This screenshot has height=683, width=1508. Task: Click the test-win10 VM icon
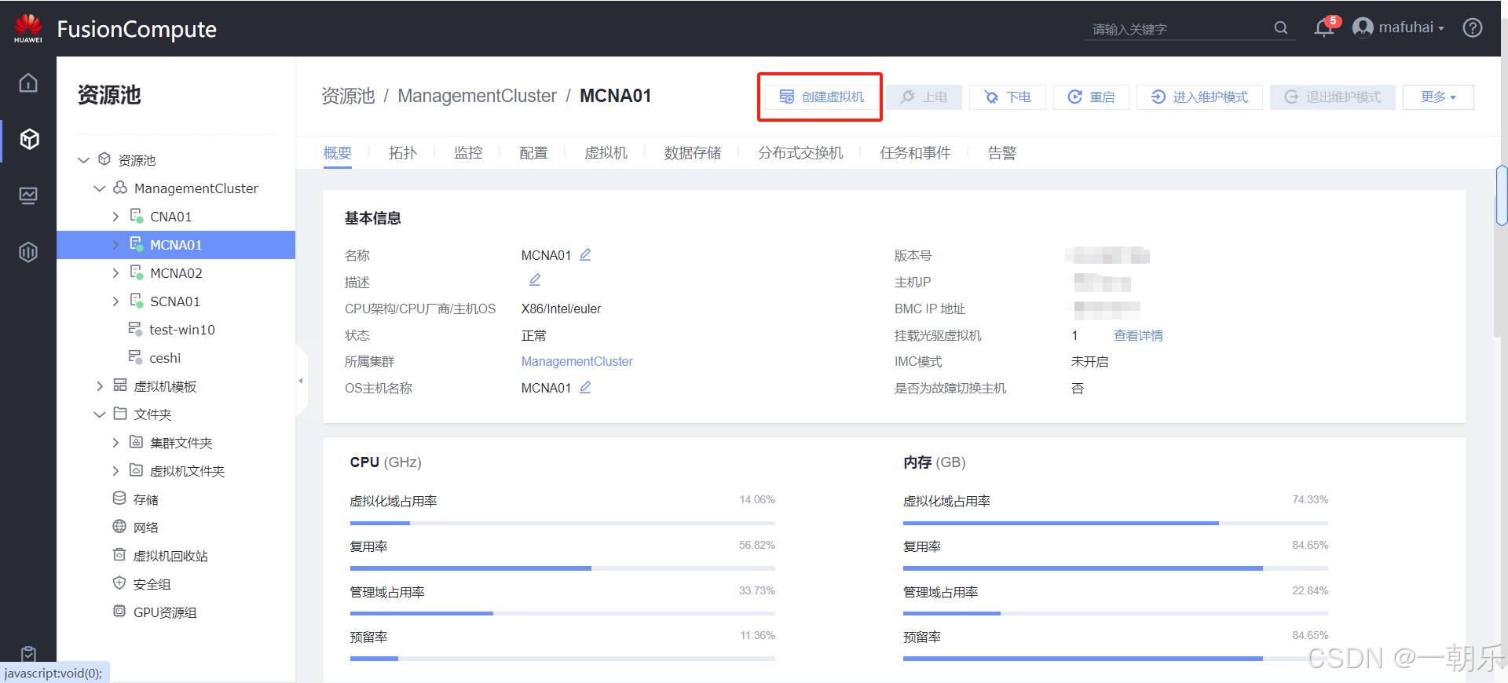[x=135, y=329]
